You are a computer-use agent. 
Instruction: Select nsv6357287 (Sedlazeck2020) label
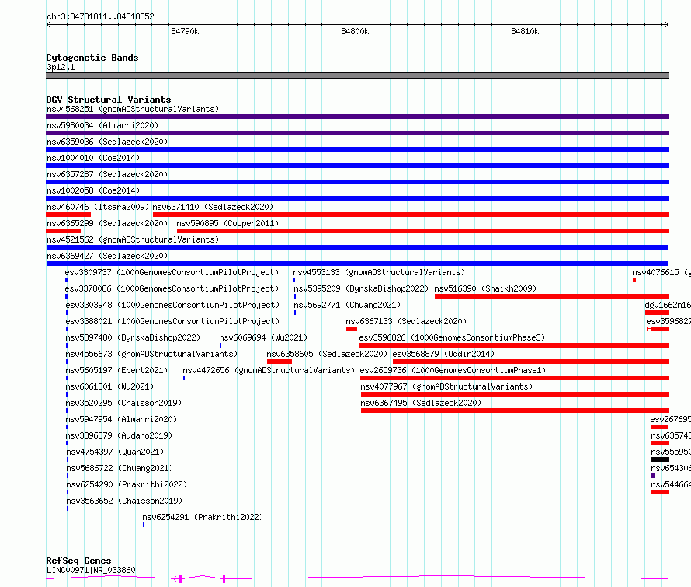(107, 174)
